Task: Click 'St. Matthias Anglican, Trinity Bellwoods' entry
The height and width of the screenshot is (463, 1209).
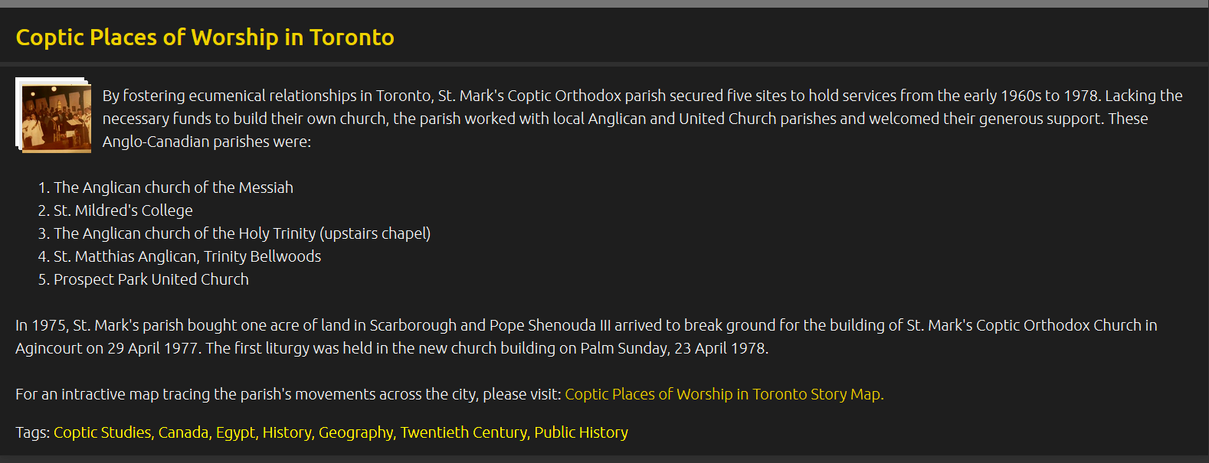Action: [187, 256]
